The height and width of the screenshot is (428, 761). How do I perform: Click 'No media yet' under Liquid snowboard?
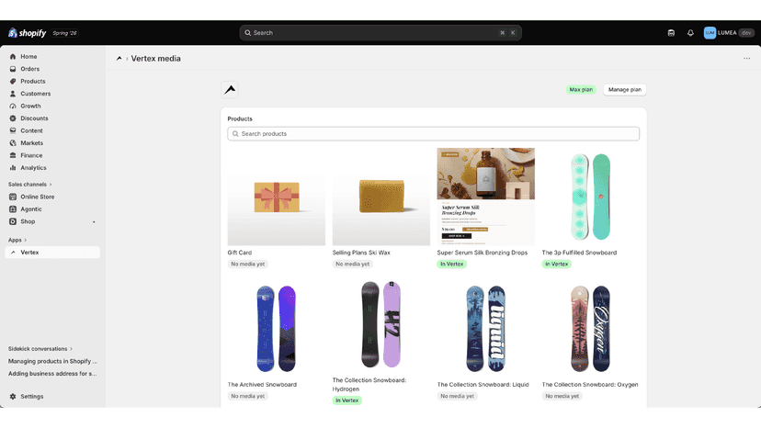pos(457,396)
